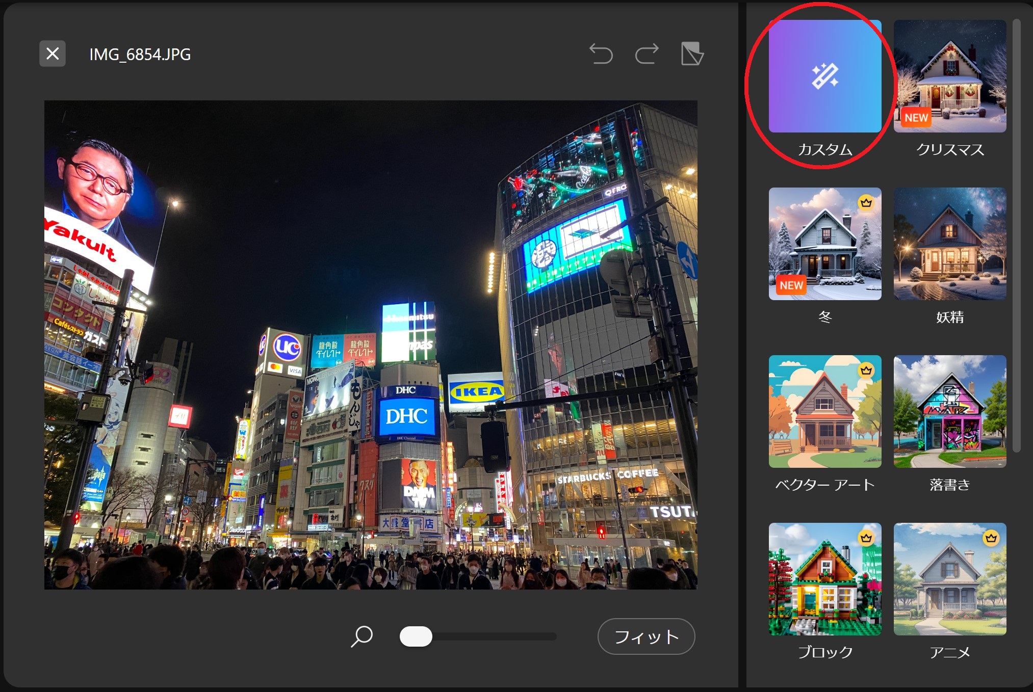Click the redo arrow icon
This screenshot has width=1033, height=692.
coord(647,54)
